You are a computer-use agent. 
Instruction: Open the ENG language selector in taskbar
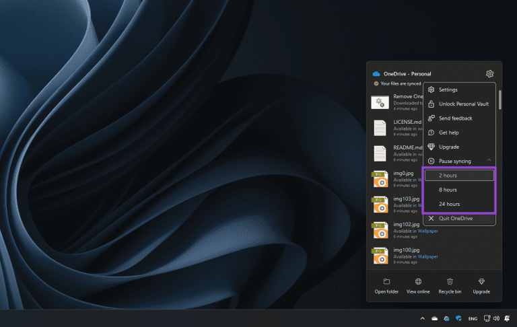[x=473, y=318]
